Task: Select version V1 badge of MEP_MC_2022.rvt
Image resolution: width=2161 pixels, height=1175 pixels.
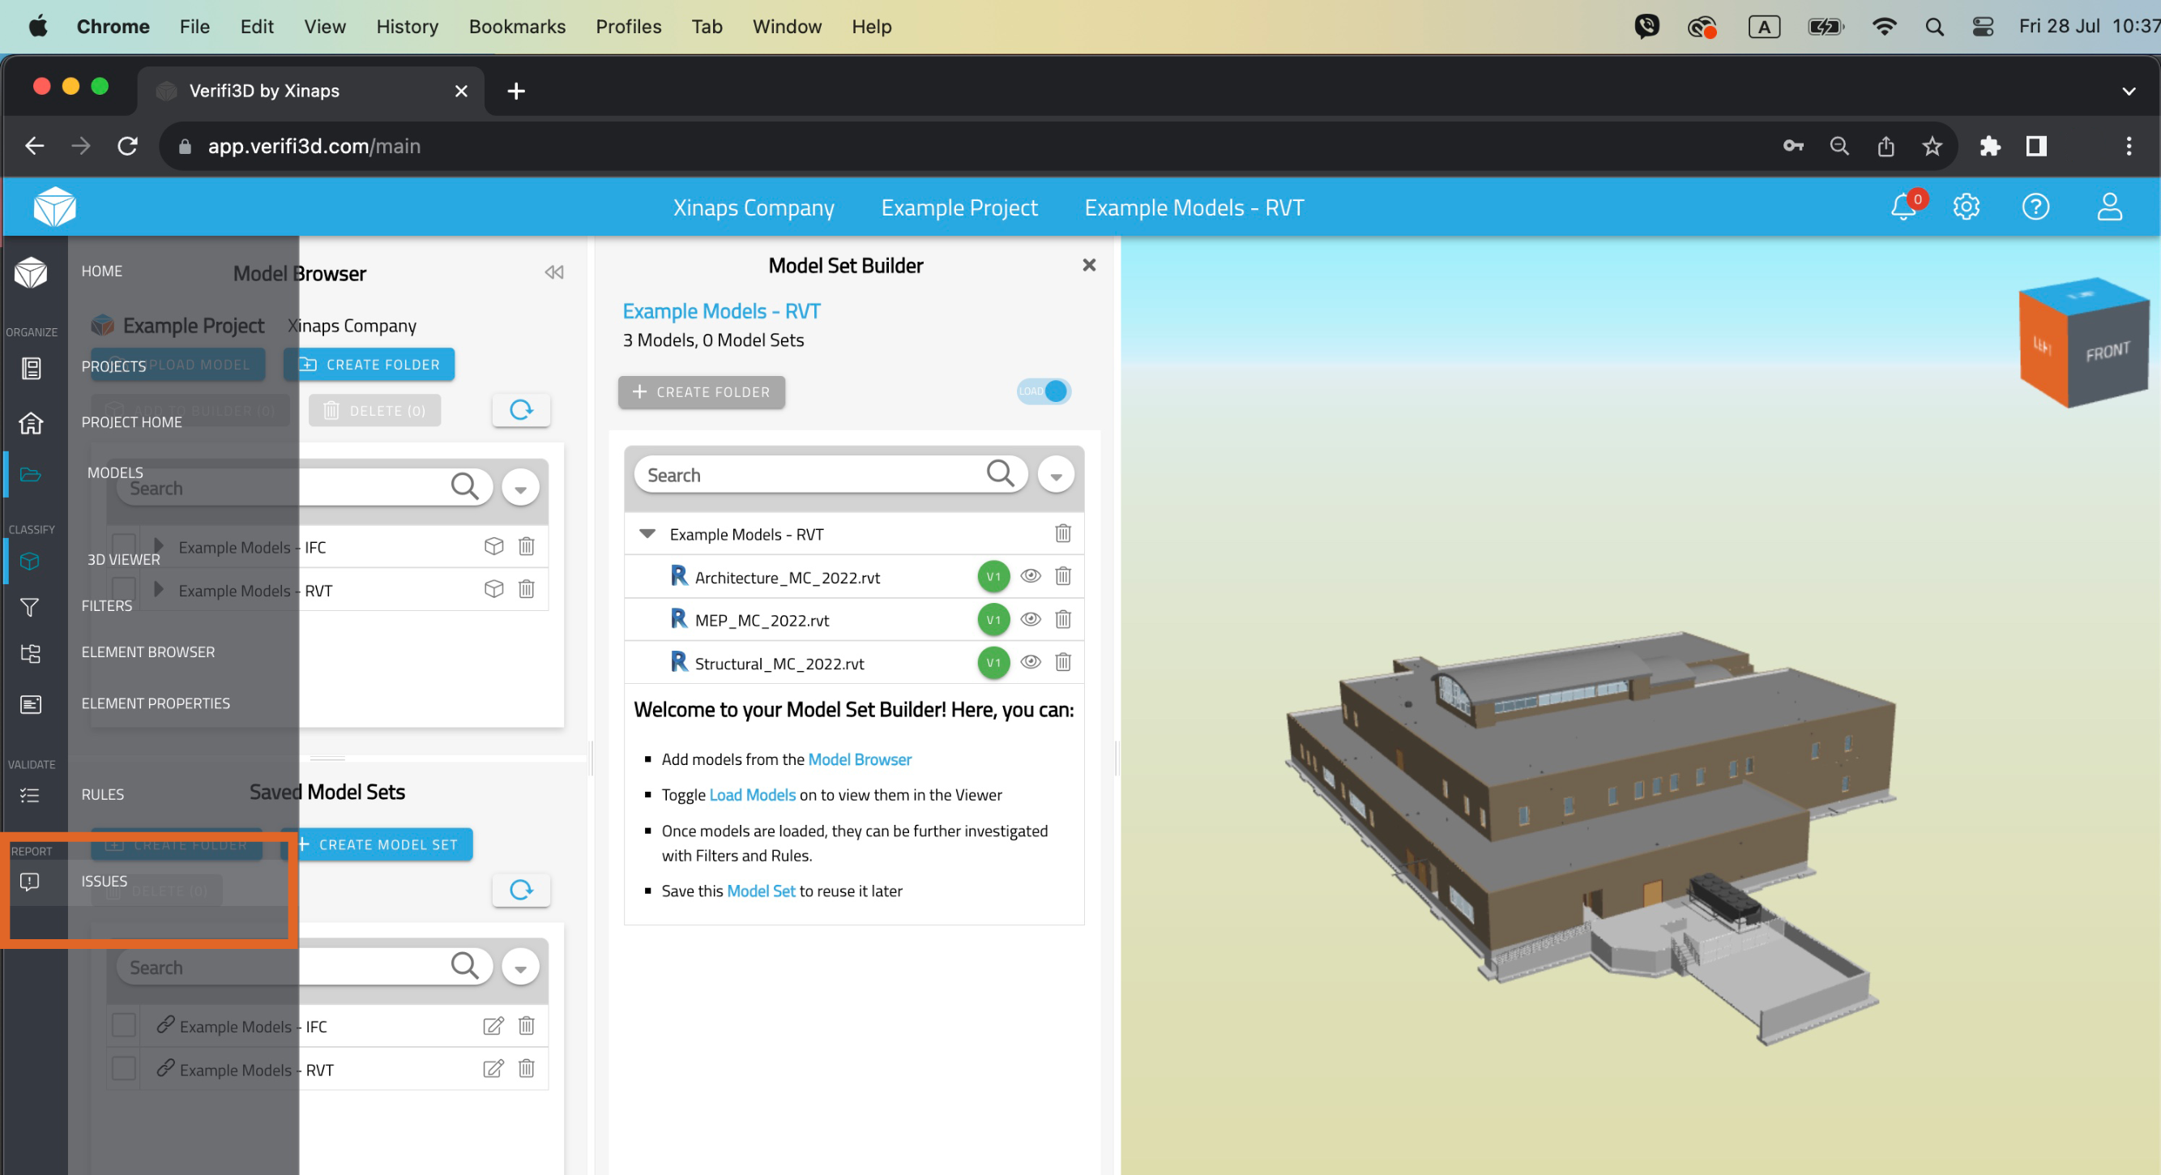Action: pyautogui.click(x=993, y=620)
